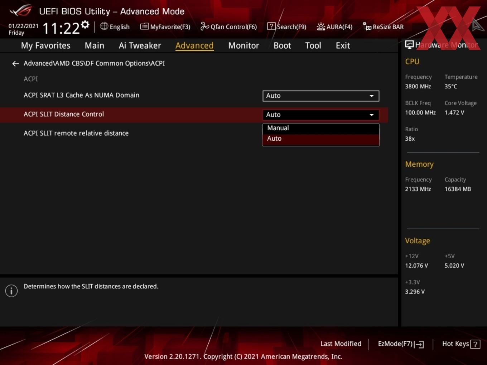This screenshot has height=365, width=487.
Task: Choose Manual in the dropdown list
Action: 321,128
